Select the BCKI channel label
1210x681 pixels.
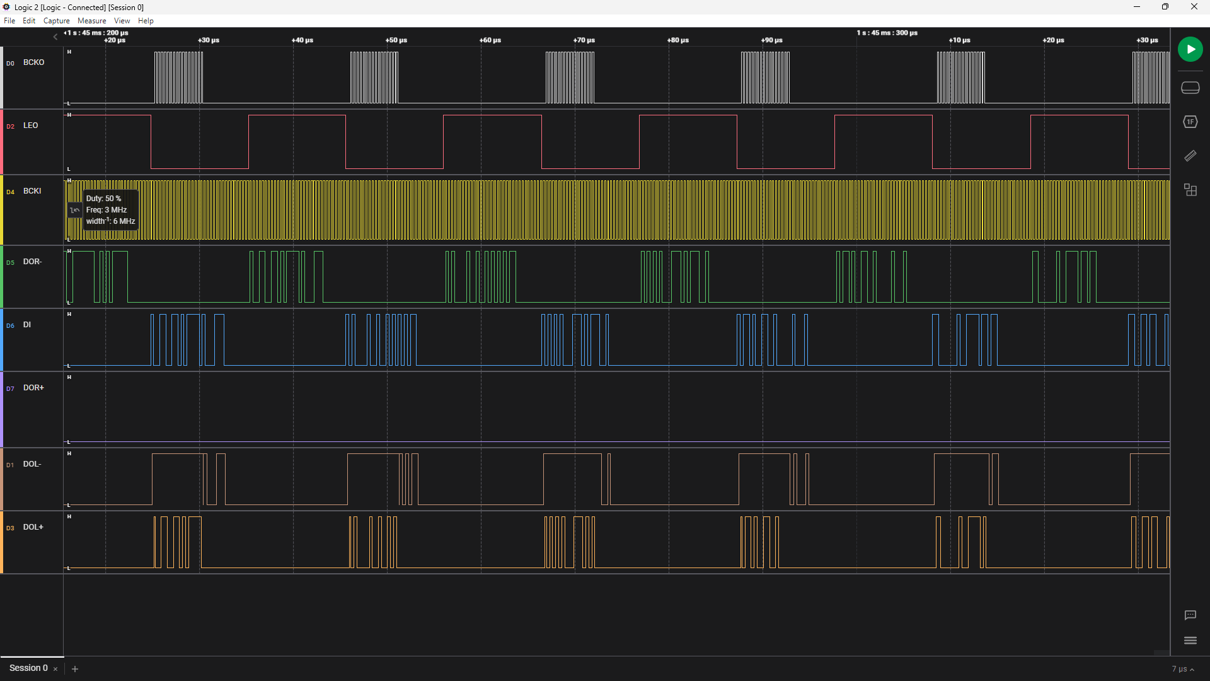click(x=32, y=191)
